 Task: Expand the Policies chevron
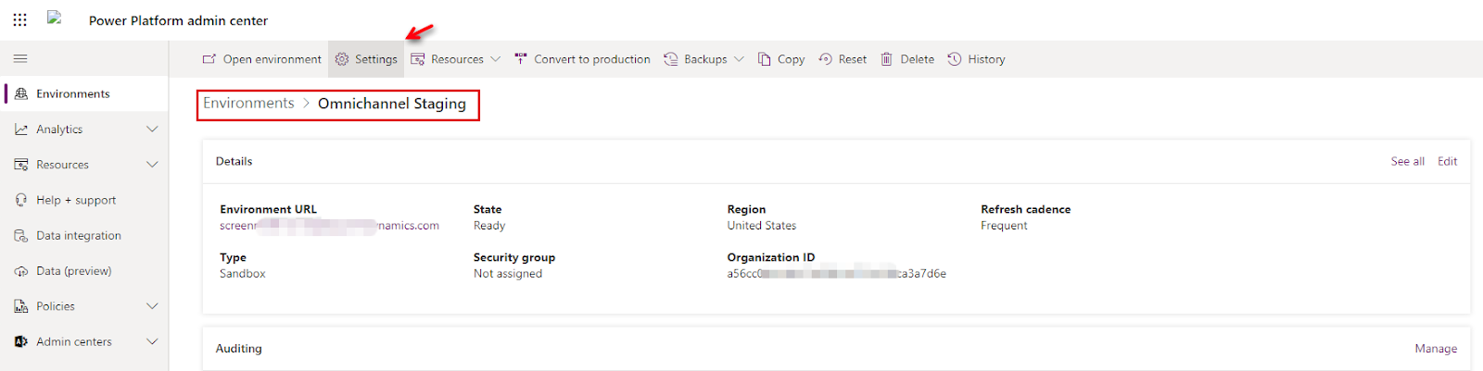(x=152, y=306)
